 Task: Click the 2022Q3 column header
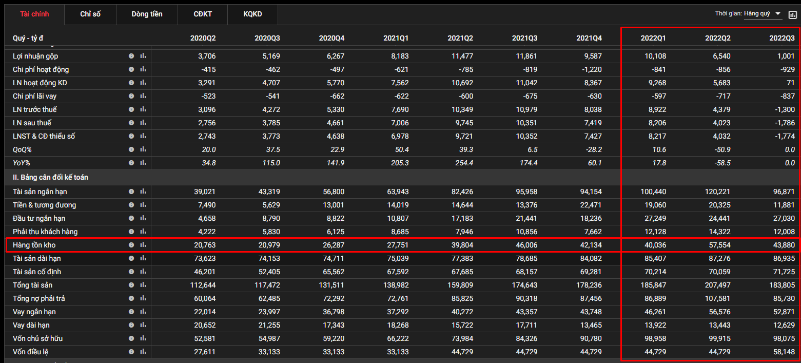[782, 38]
